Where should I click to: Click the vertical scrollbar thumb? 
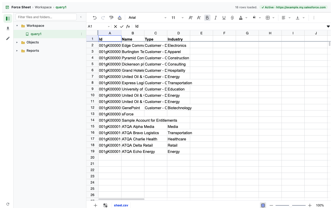tap(330, 44)
